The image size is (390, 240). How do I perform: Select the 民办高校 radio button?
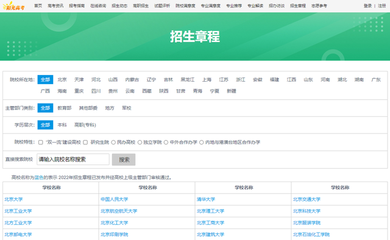pos(113,143)
